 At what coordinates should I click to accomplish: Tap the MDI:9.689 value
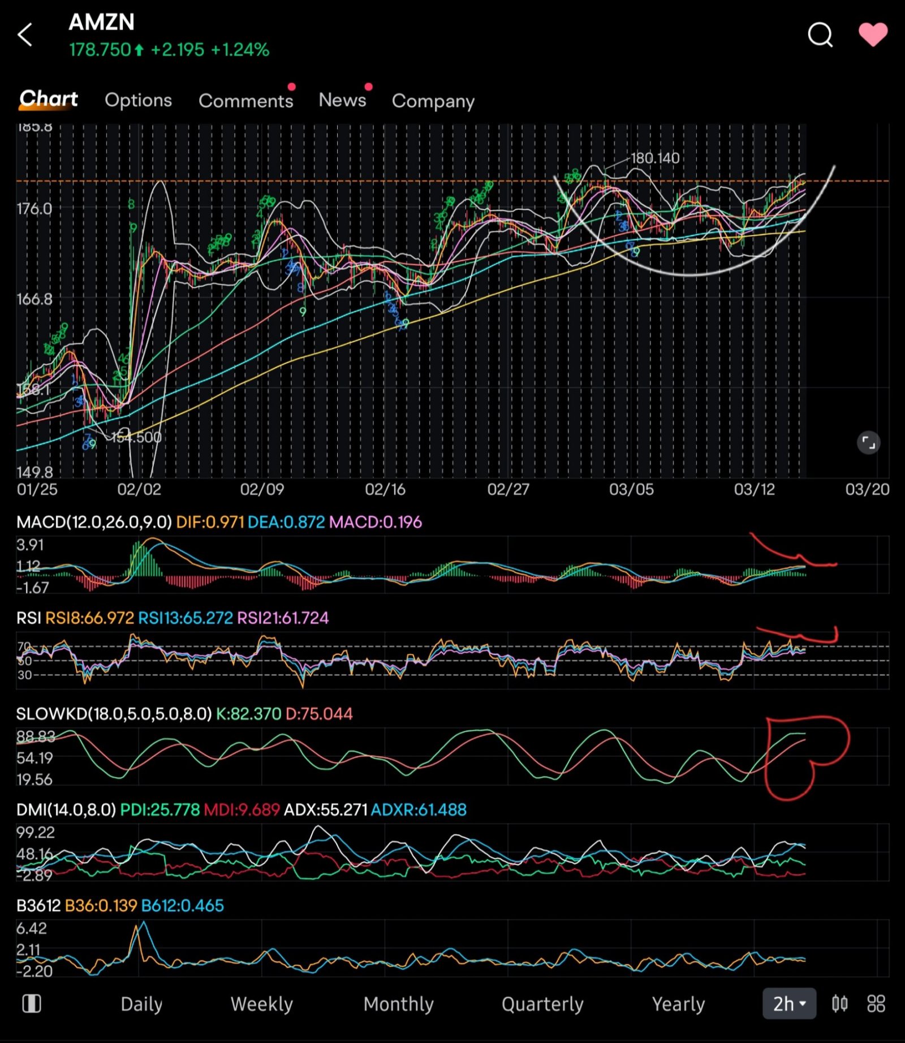pos(242,809)
